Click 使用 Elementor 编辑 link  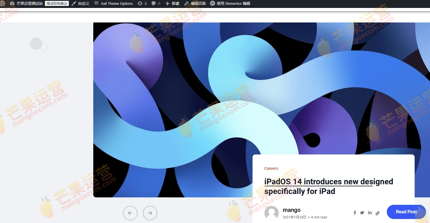click(230, 3)
